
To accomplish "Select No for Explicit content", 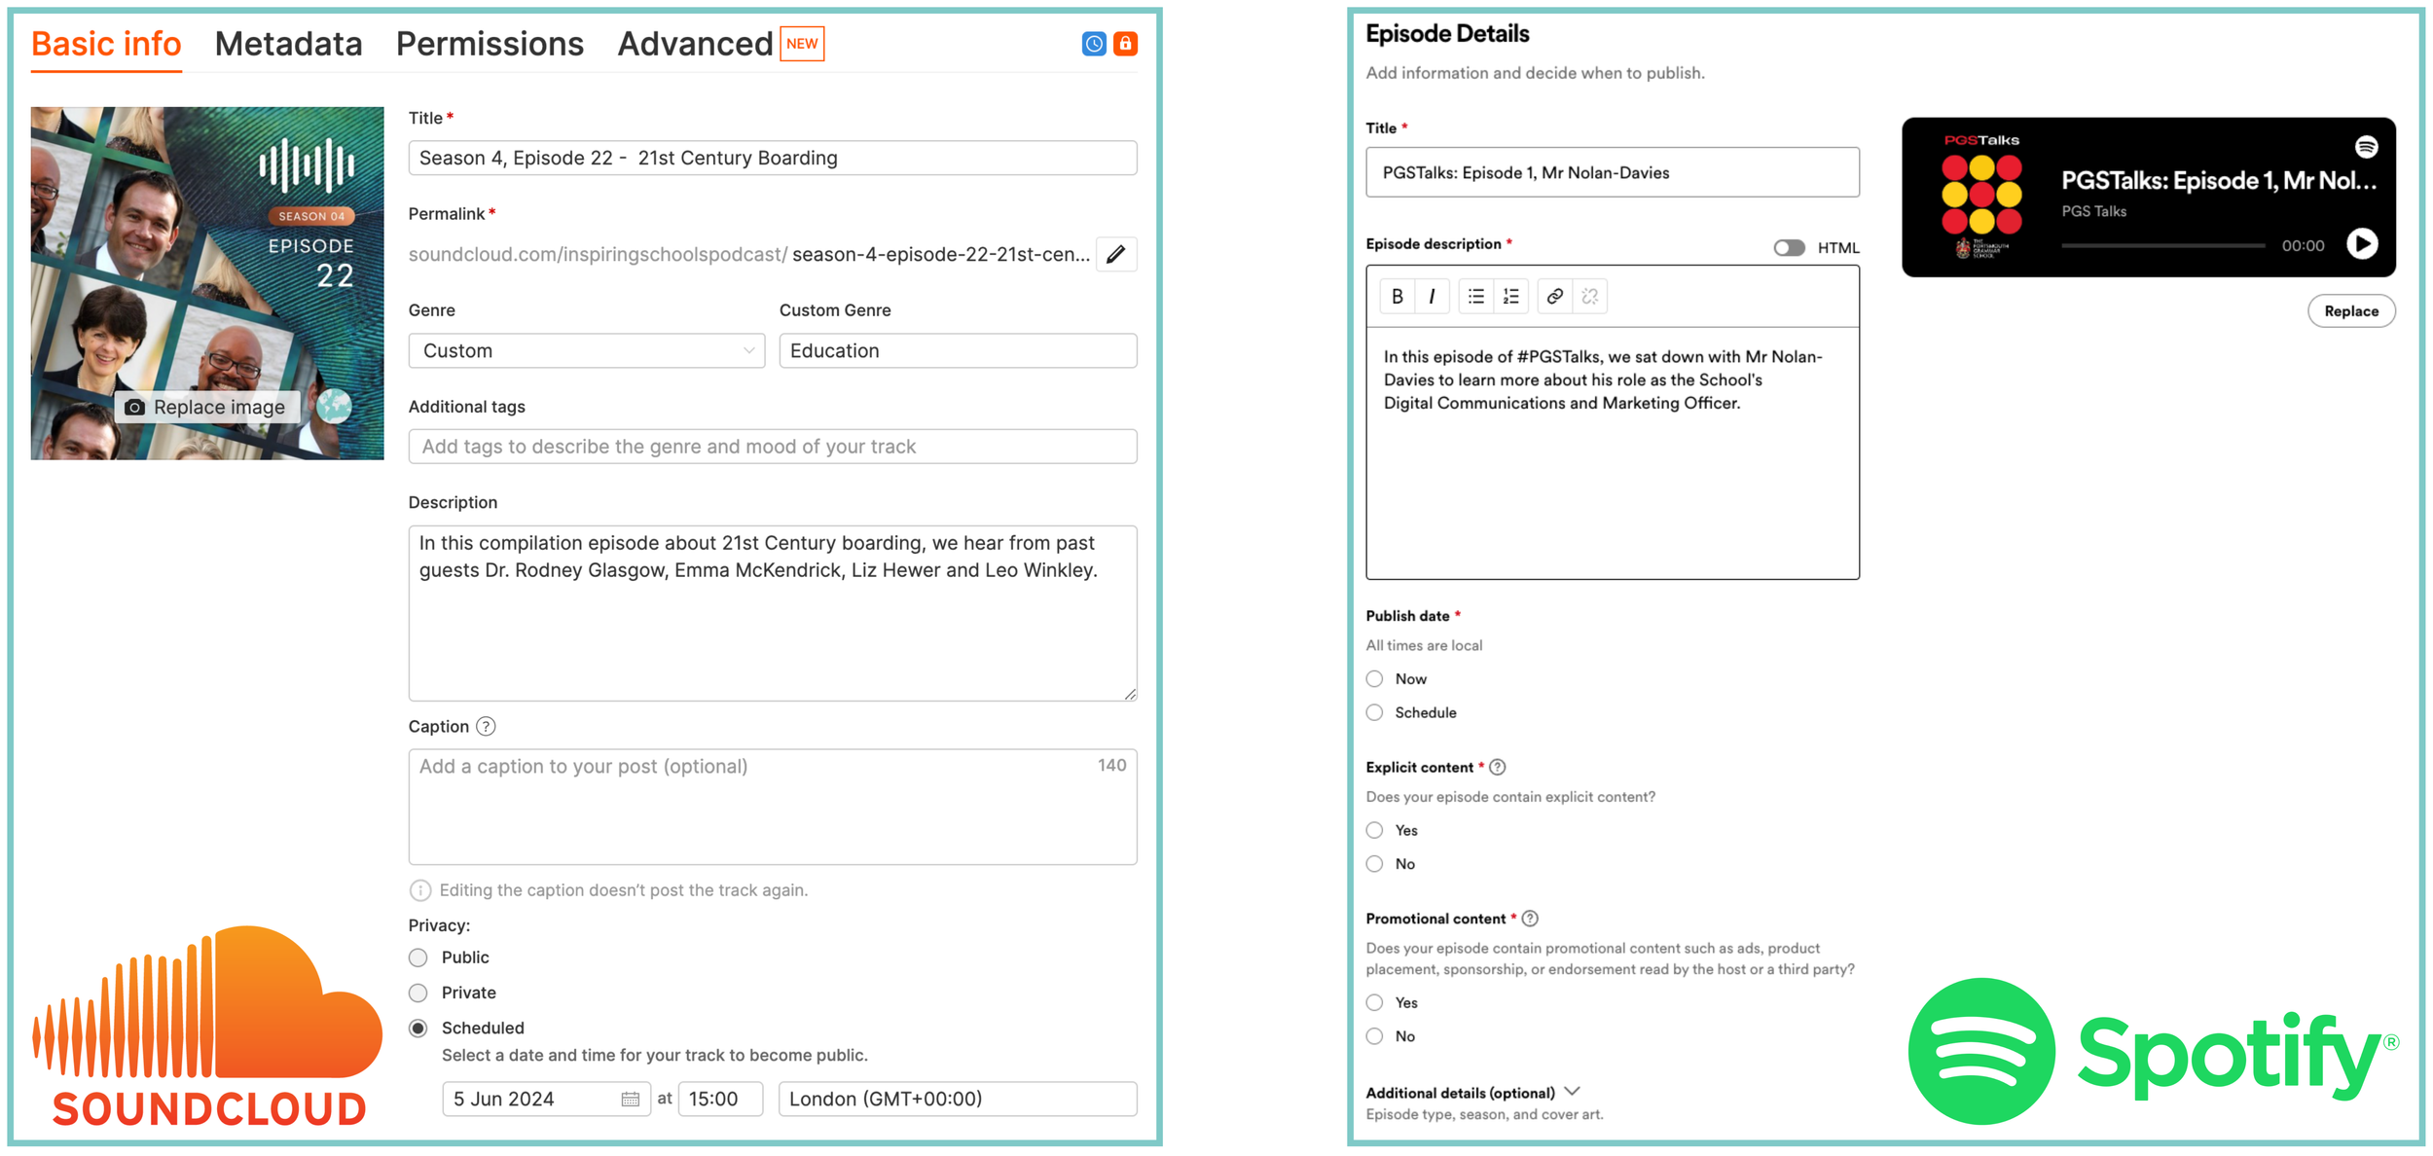I will [1375, 864].
